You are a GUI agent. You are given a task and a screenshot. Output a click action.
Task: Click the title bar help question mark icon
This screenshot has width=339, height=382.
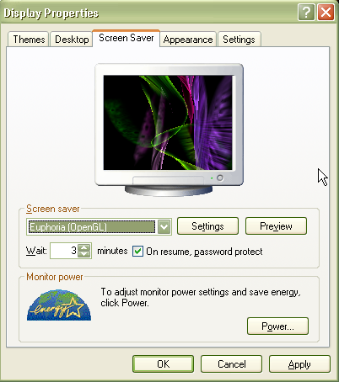[306, 13]
